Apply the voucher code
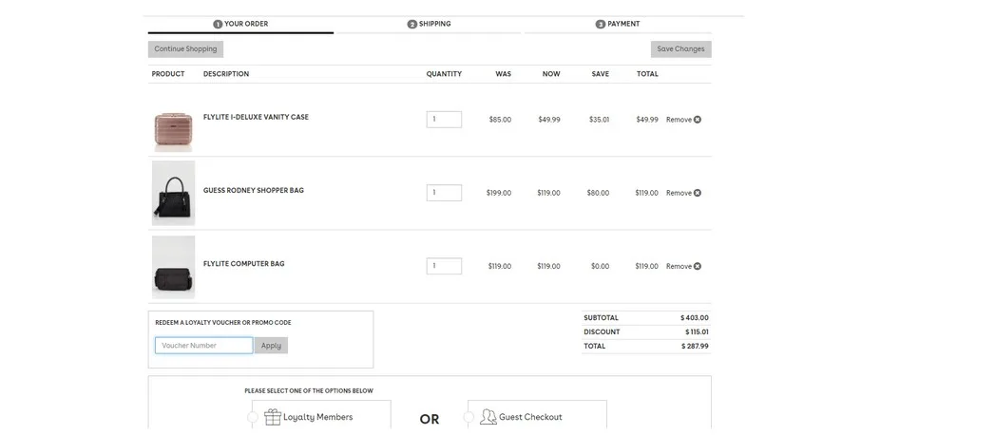 (x=271, y=346)
